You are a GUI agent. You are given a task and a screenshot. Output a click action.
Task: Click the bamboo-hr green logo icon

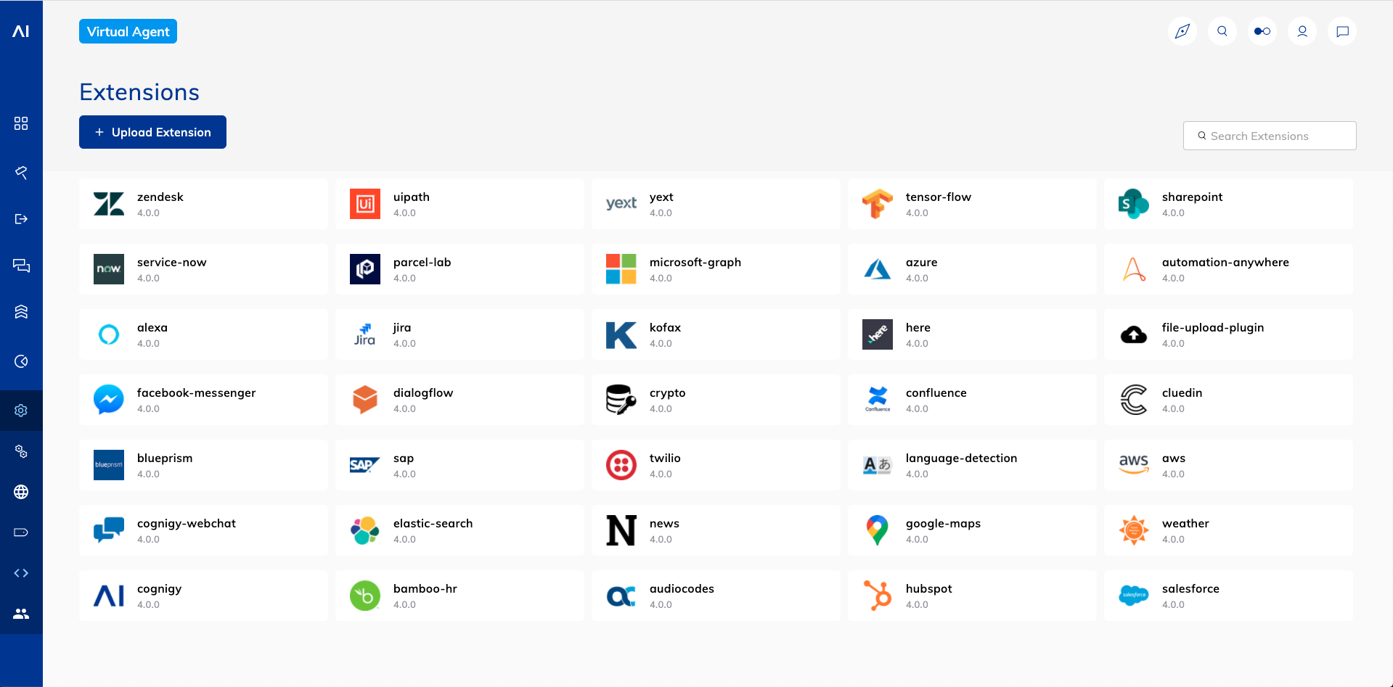pyautogui.click(x=365, y=596)
